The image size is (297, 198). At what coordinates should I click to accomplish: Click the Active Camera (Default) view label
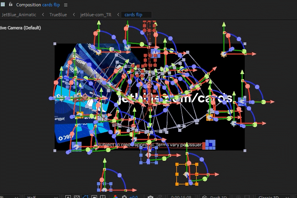click(x=20, y=28)
